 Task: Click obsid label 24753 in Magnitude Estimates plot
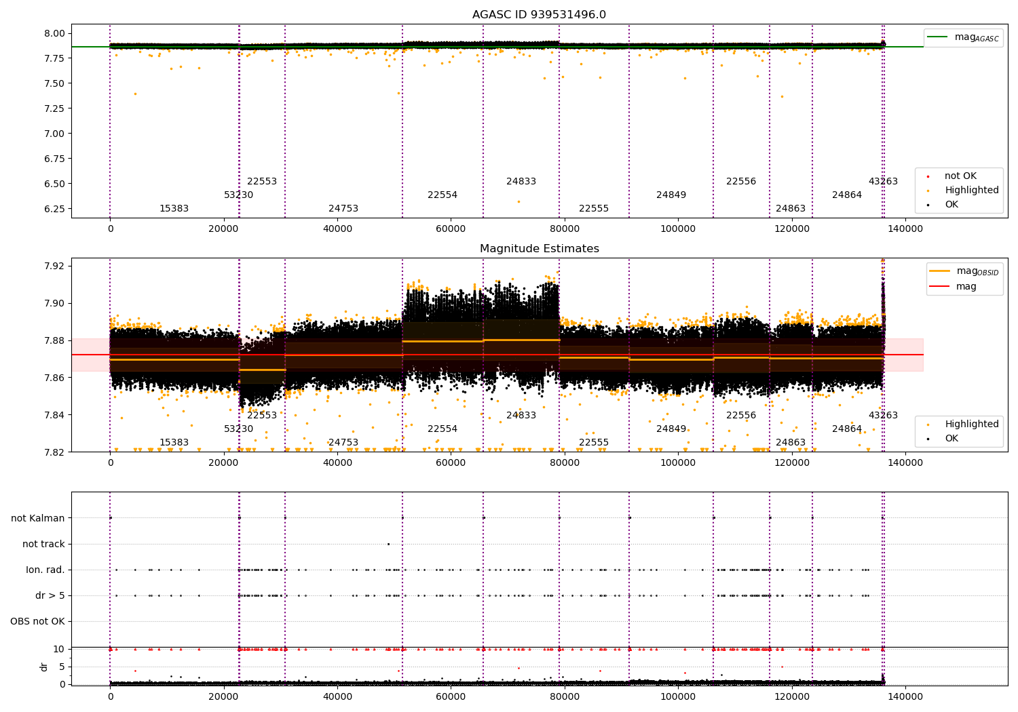[x=343, y=443]
